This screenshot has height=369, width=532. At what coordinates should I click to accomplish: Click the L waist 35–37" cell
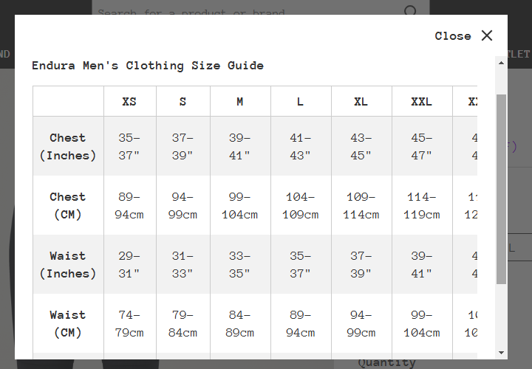click(301, 264)
